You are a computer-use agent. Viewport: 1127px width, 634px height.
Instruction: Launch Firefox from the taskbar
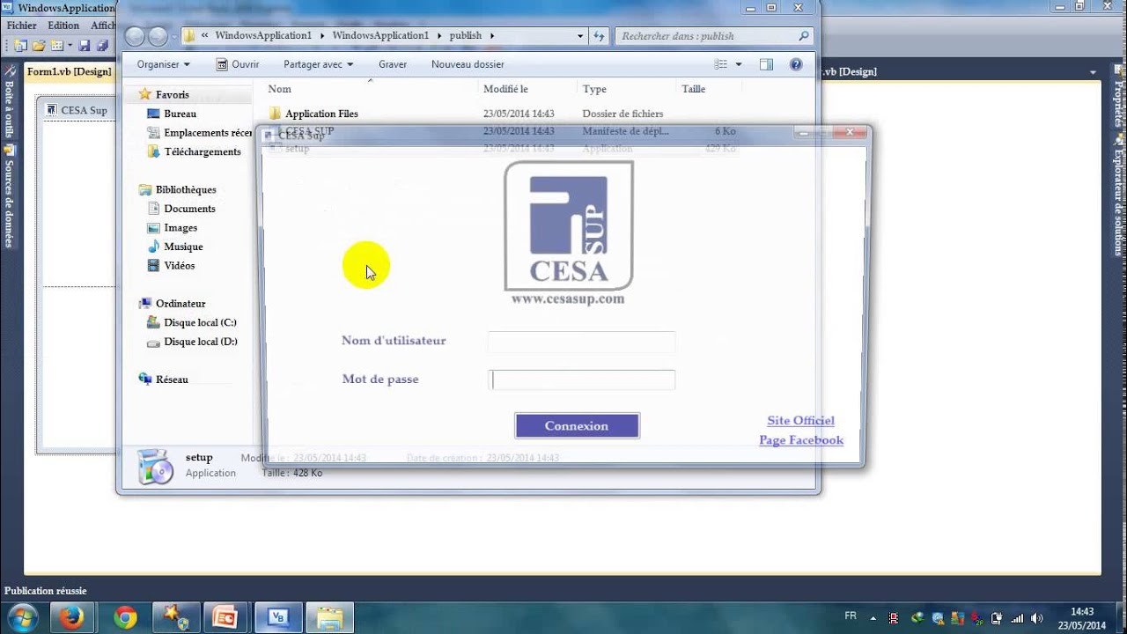(72, 617)
